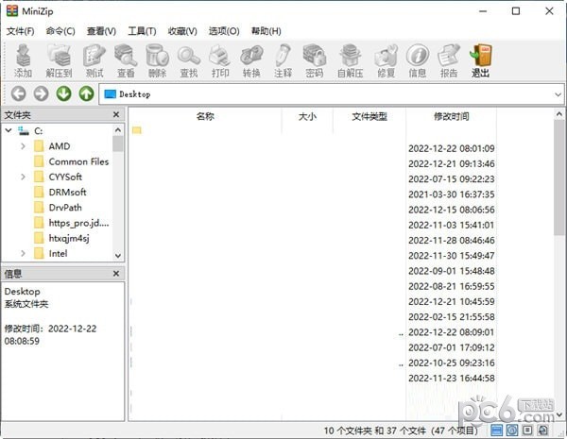This screenshot has height=439, width=567.
Task: Click the third status bar view icon
Action: tap(527, 430)
